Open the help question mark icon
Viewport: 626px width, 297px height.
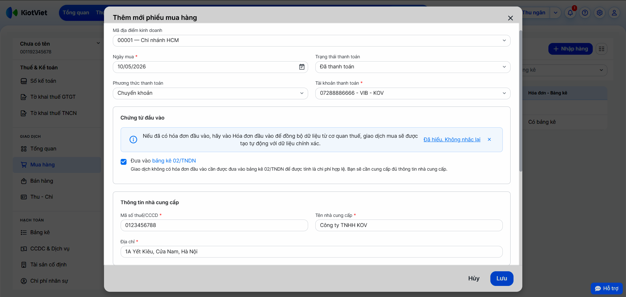pos(585,13)
